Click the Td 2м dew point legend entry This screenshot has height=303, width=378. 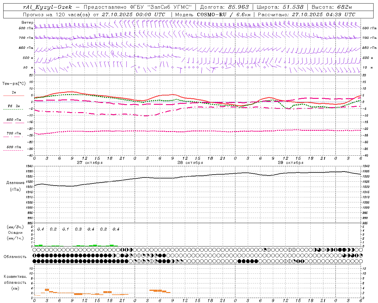point(14,106)
